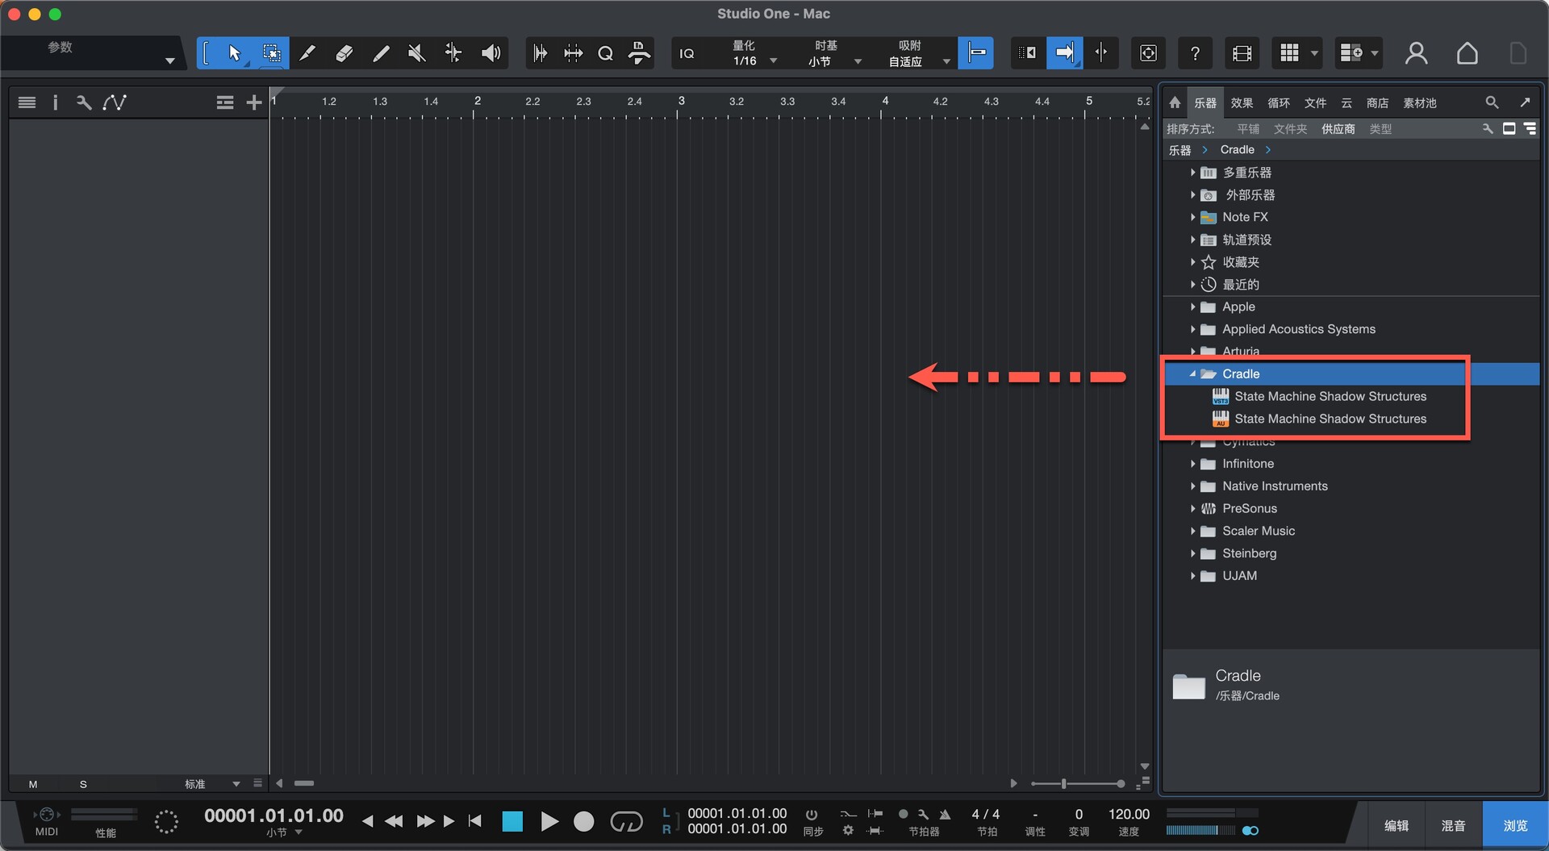Expand the PreSonus folder

pyautogui.click(x=1192, y=508)
